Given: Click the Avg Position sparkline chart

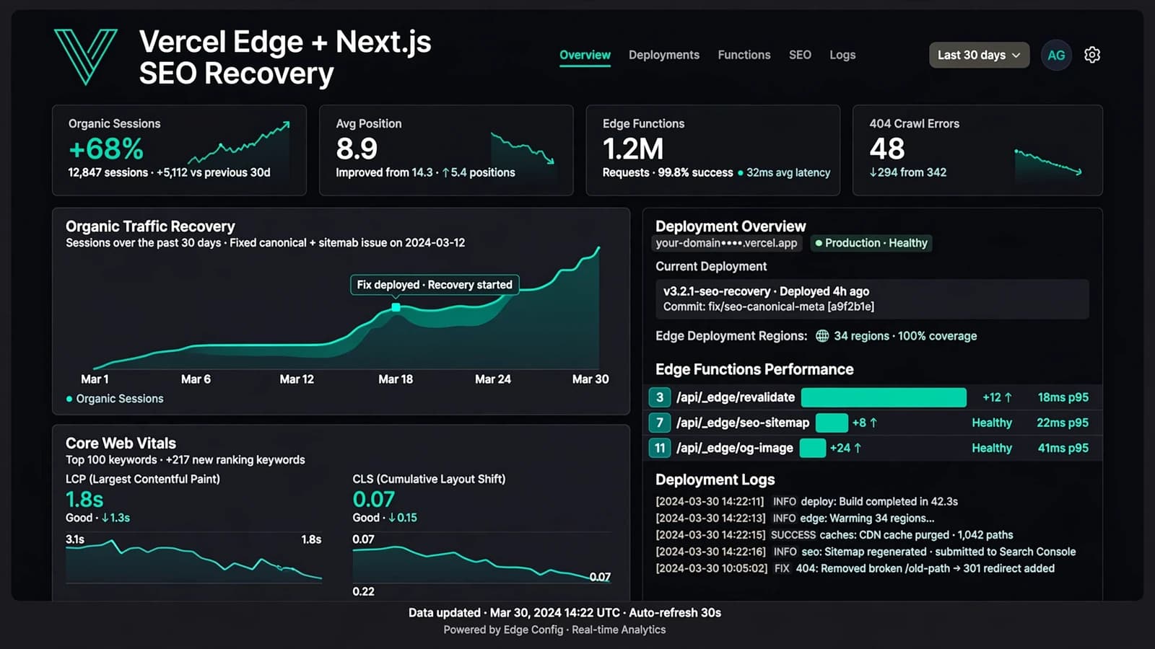Looking at the screenshot, I should tap(523, 148).
